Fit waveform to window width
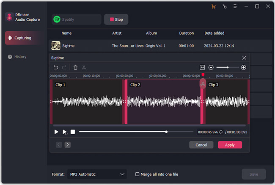 coord(202,67)
